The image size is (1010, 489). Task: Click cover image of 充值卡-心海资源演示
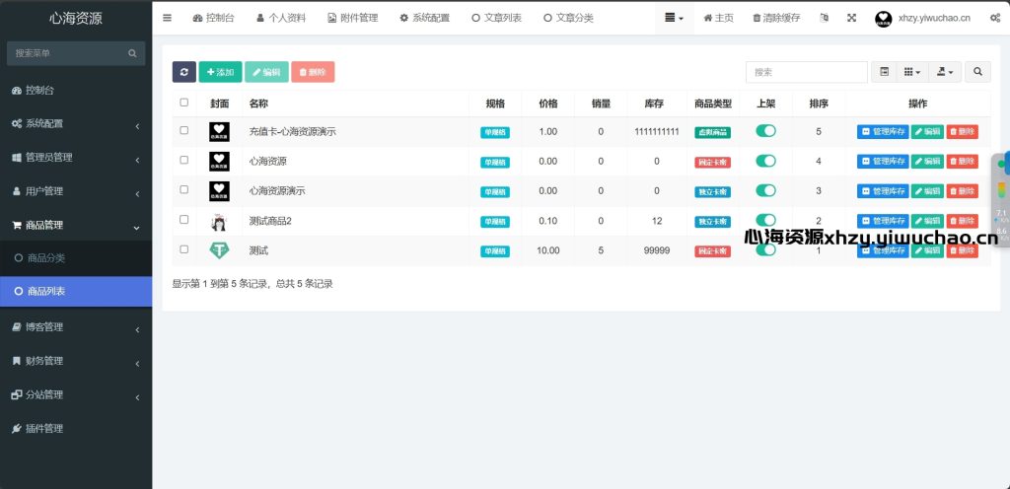point(219,132)
